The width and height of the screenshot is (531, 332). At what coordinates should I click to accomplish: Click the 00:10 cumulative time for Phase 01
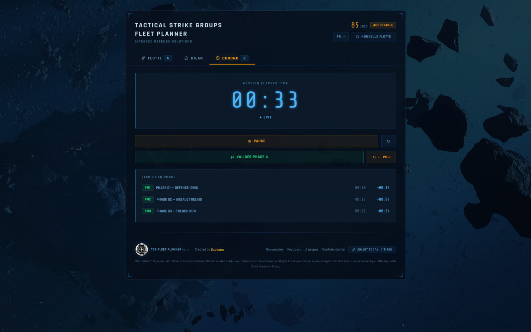click(x=360, y=188)
